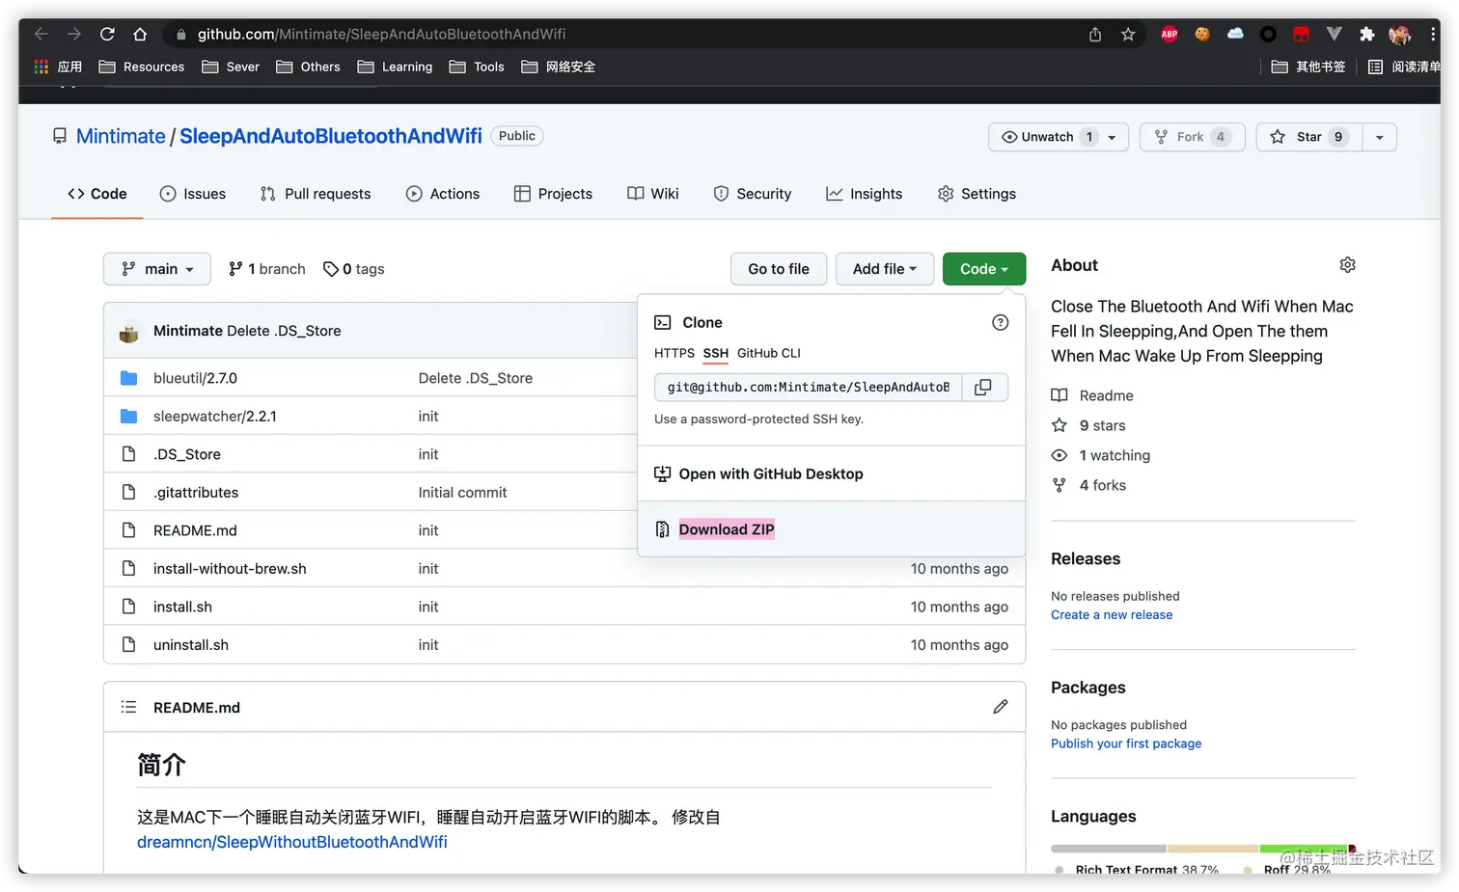Open the sleepwatcher/2.2.1 folder
1459x892 pixels.
[214, 416]
